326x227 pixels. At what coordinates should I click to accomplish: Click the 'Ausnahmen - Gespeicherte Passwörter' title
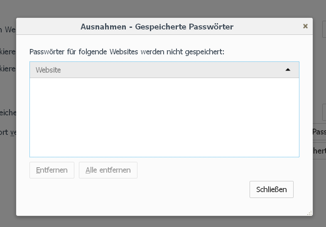click(x=157, y=27)
